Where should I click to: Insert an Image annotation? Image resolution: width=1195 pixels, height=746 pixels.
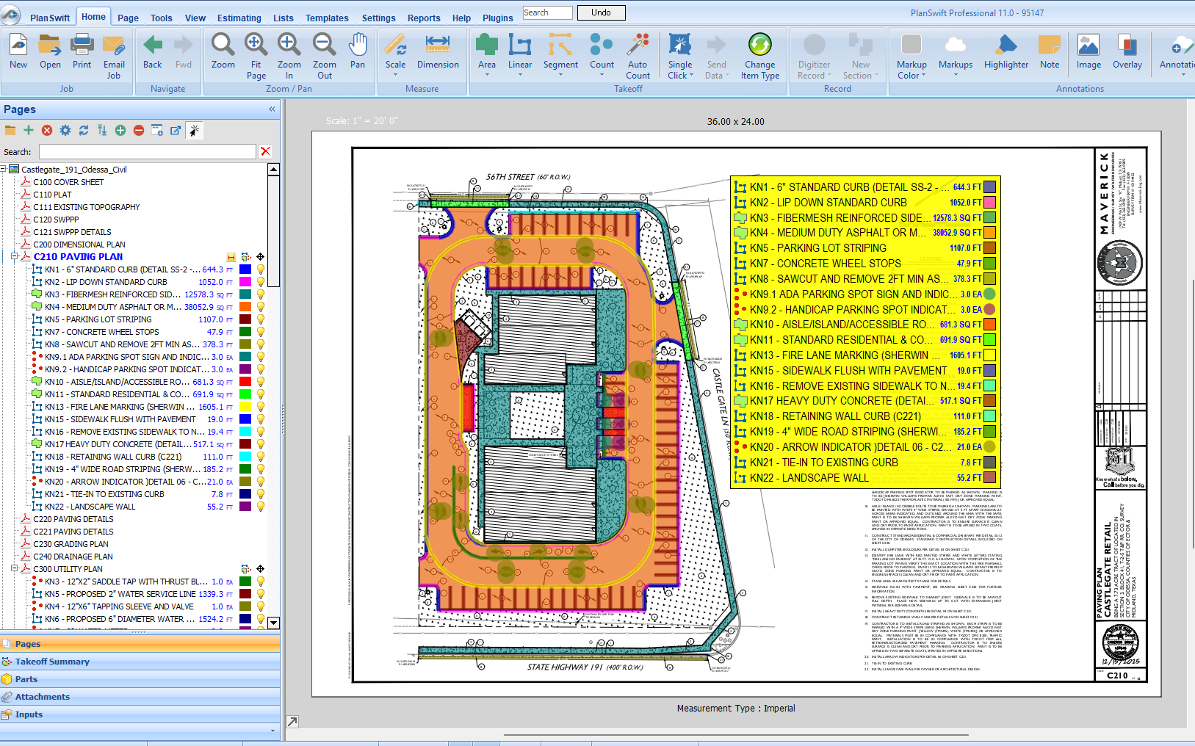point(1089,46)
